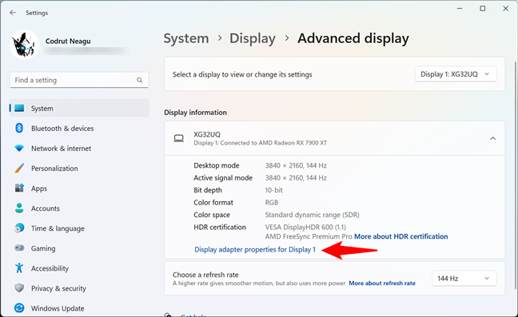Select the Apps label
The width and height of the screenshot is (518, 317).
(39, 188)
